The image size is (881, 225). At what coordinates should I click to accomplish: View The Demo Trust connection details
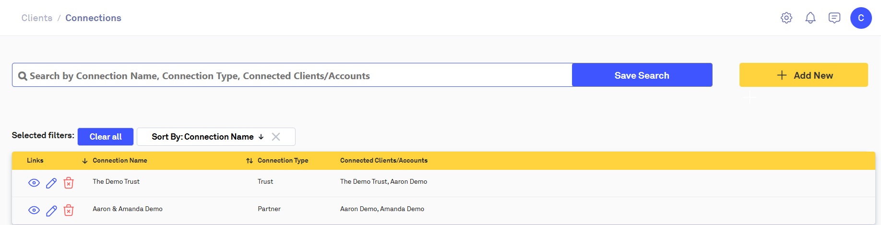tap(34, 183)
